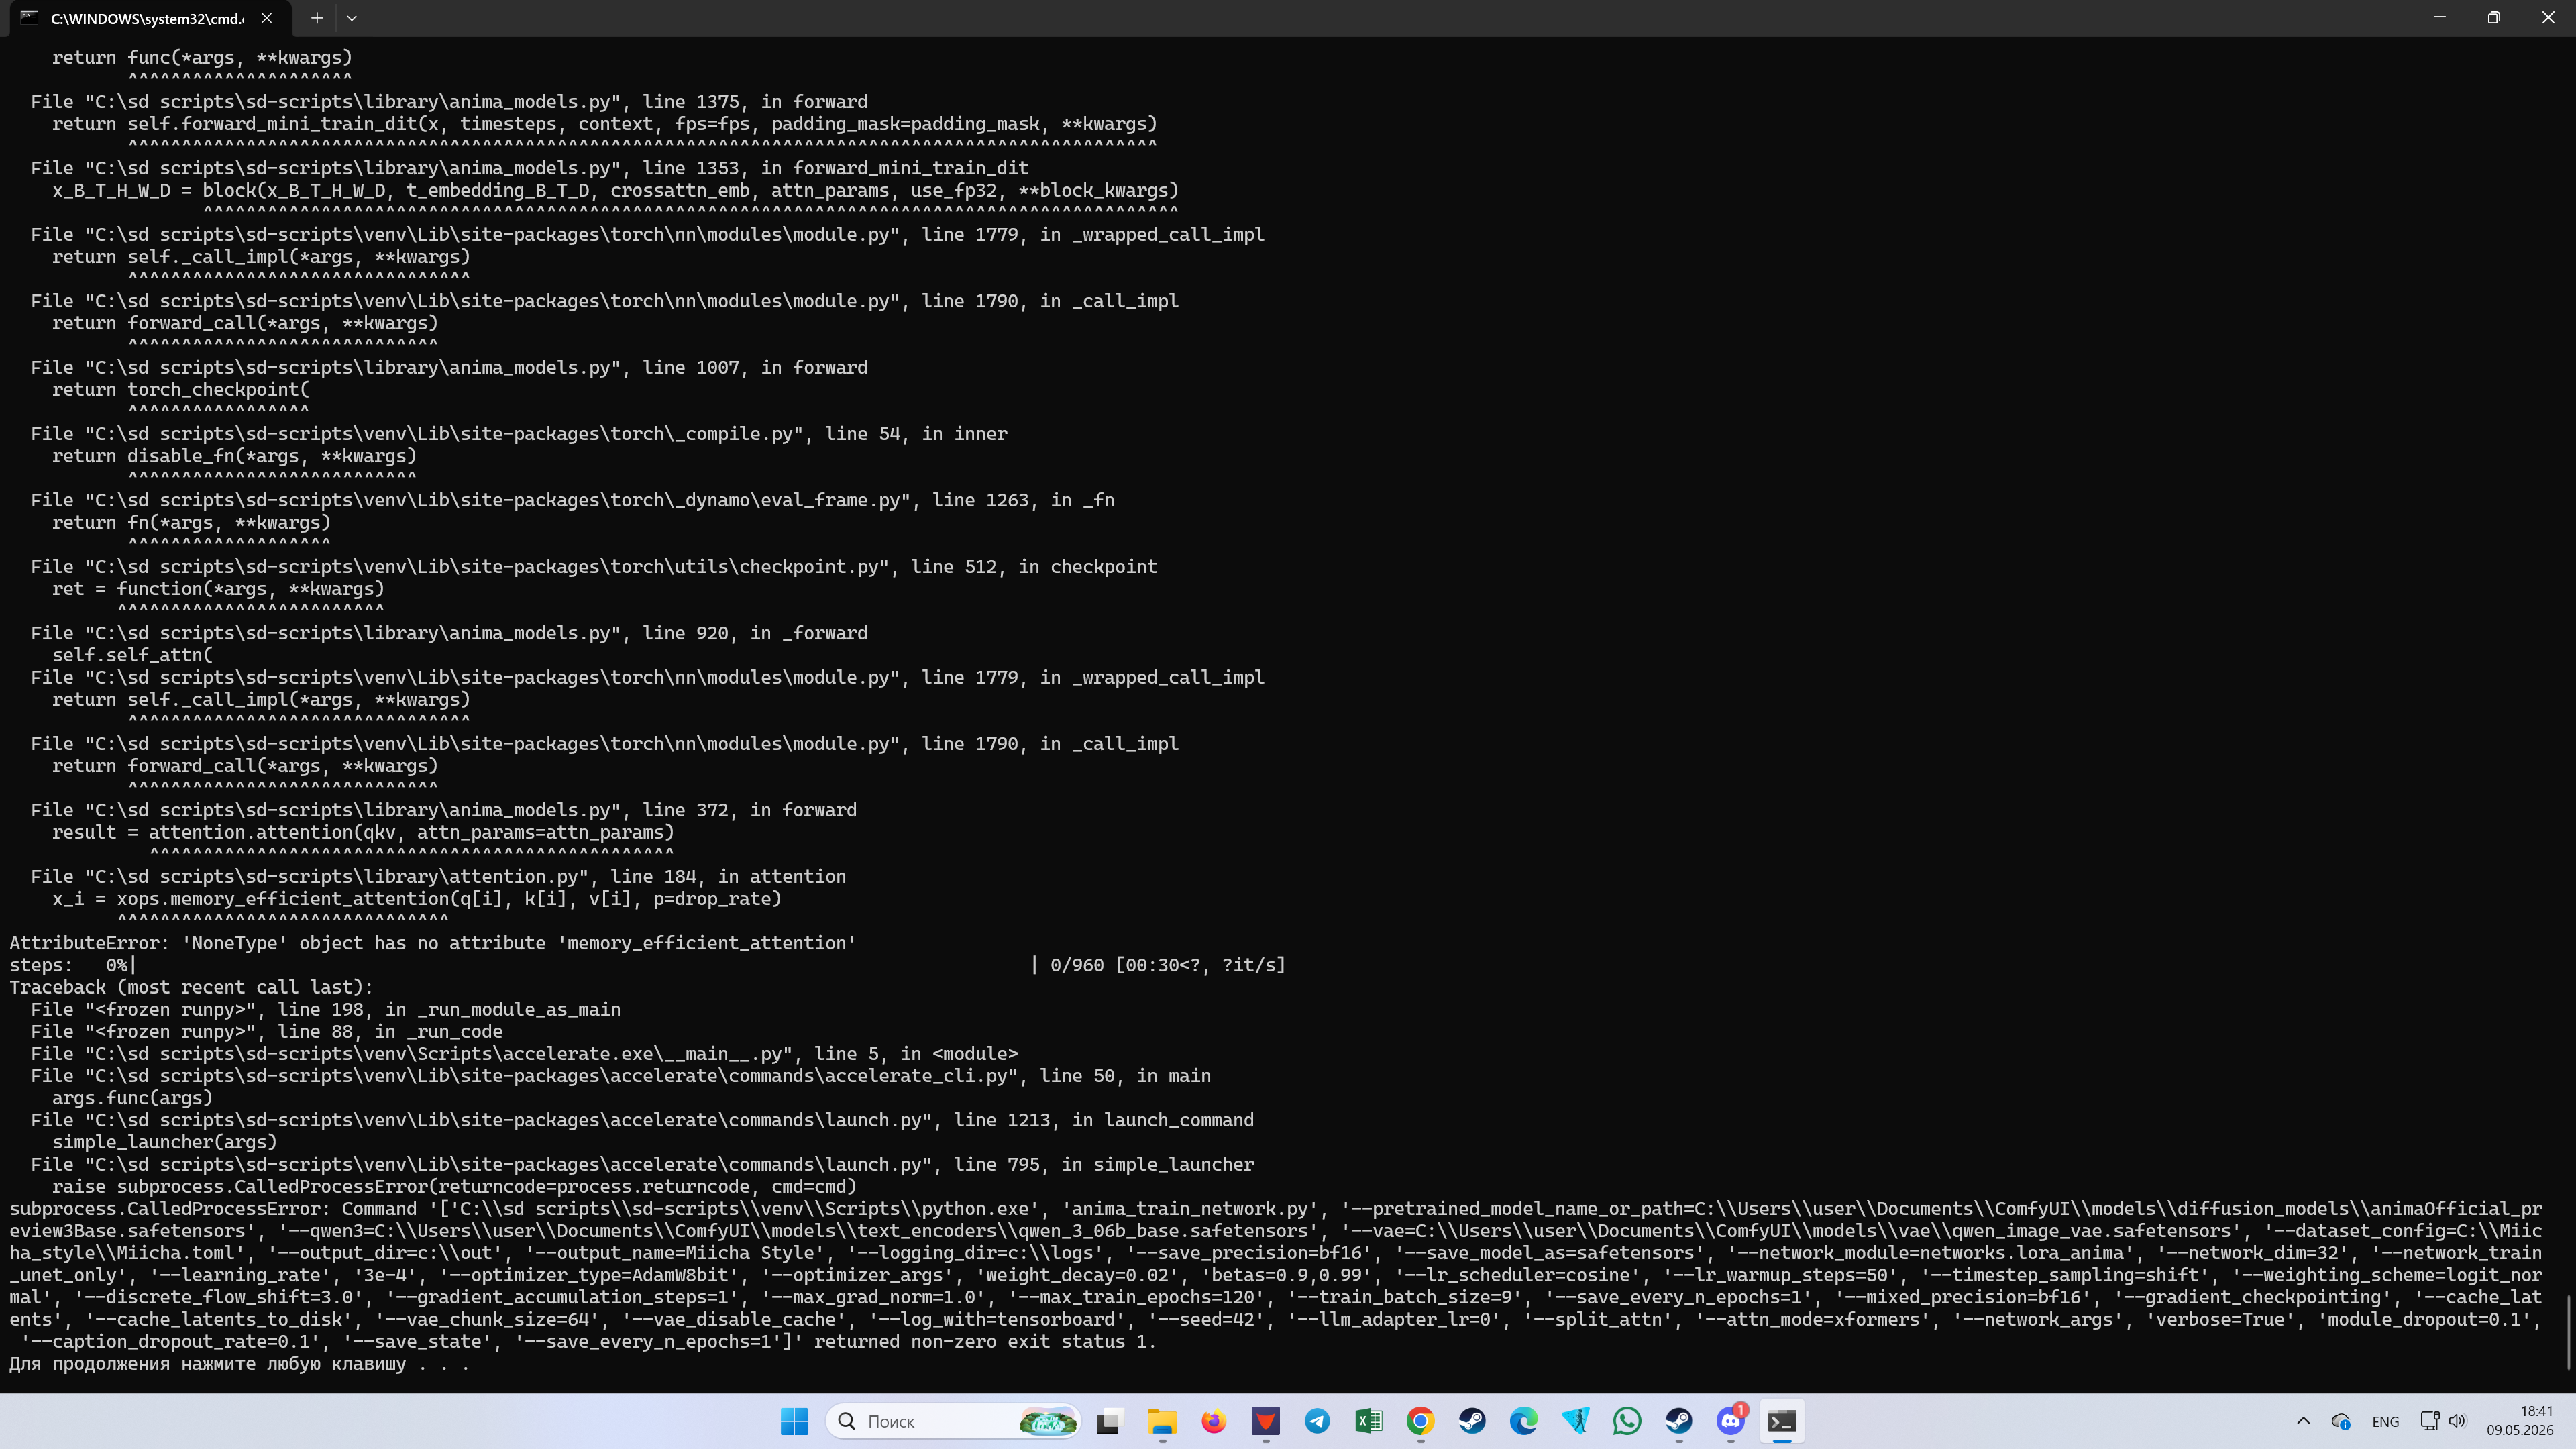The image size is (2576, 1449).
Task: Open Task View from the taskbar
Action: [x=1109, y=1421]
